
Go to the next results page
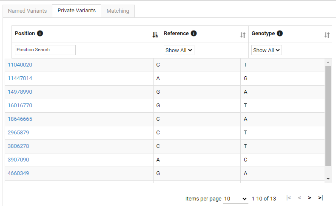(310, 198)
